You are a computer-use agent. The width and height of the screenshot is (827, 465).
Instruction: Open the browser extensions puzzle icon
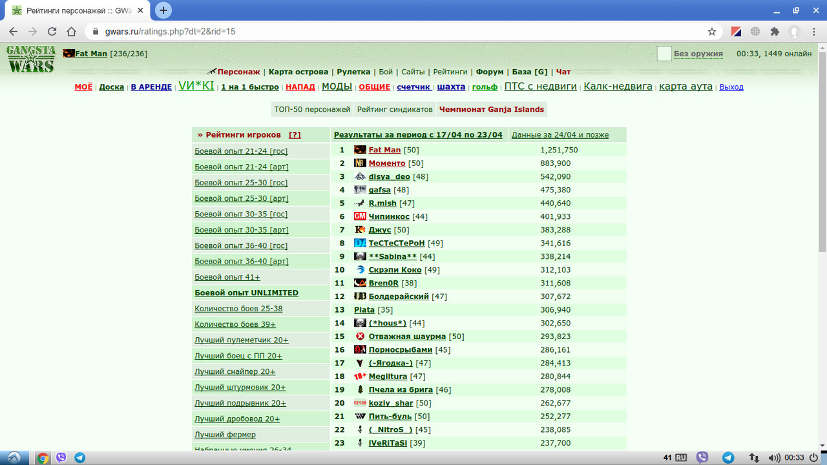(775, 31)
